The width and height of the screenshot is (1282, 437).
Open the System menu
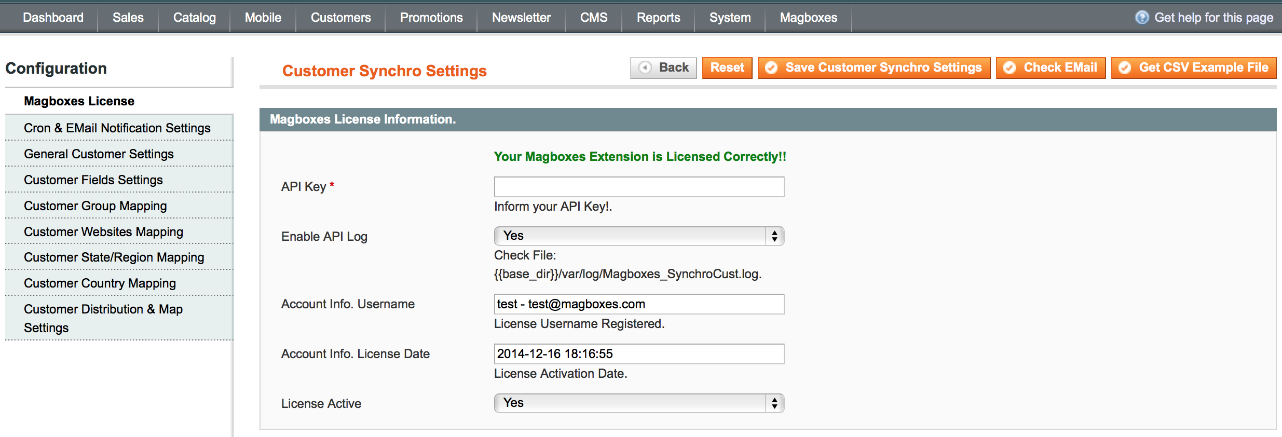coord(730,18)
